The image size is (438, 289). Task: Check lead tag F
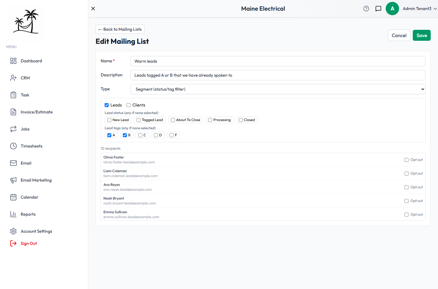pos(172,135)
